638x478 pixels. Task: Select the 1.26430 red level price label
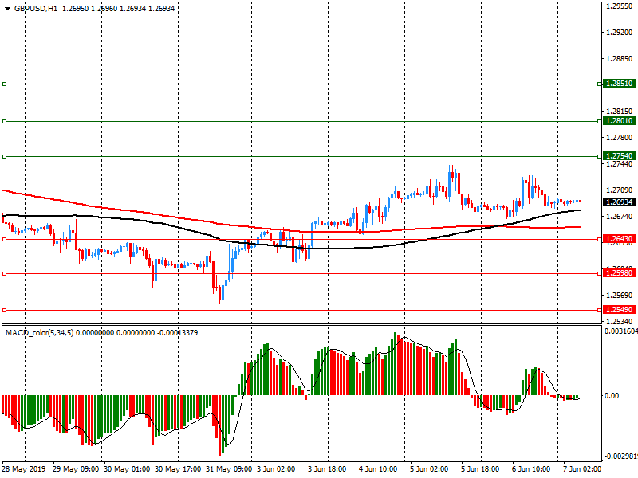tap(619, 239)
